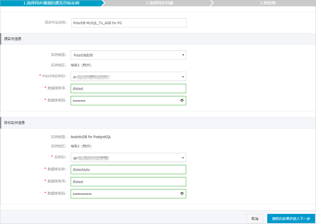The image size is (316, 224).
Task: Click the target 数据库密码 field
Action: tap(128, 194)
